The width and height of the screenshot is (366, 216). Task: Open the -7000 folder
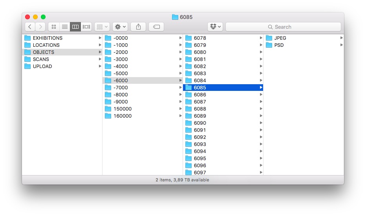click(143, 87)
